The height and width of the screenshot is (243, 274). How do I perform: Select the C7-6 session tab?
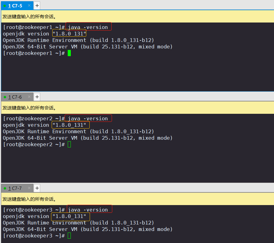[17, 97]
